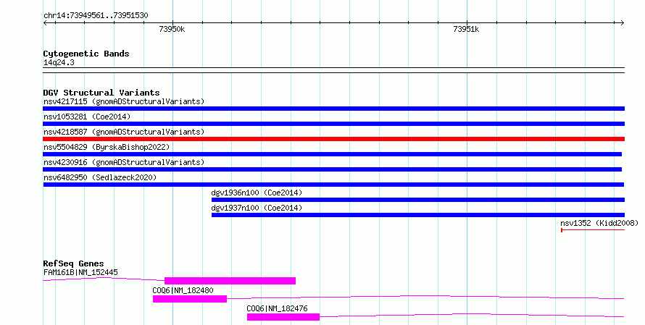This screenshot has width=645, height=325.
Task: Click the left arrowhead of the ruler
Action: tap(45, 23)
